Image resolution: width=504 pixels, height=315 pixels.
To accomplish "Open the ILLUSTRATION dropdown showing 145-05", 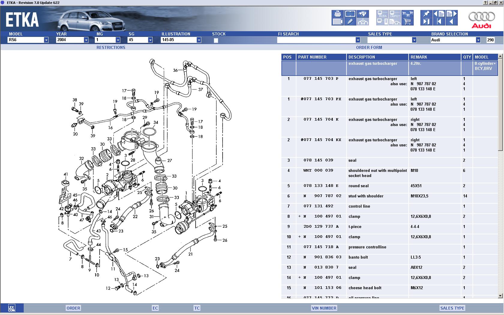I will click(199, 40).
